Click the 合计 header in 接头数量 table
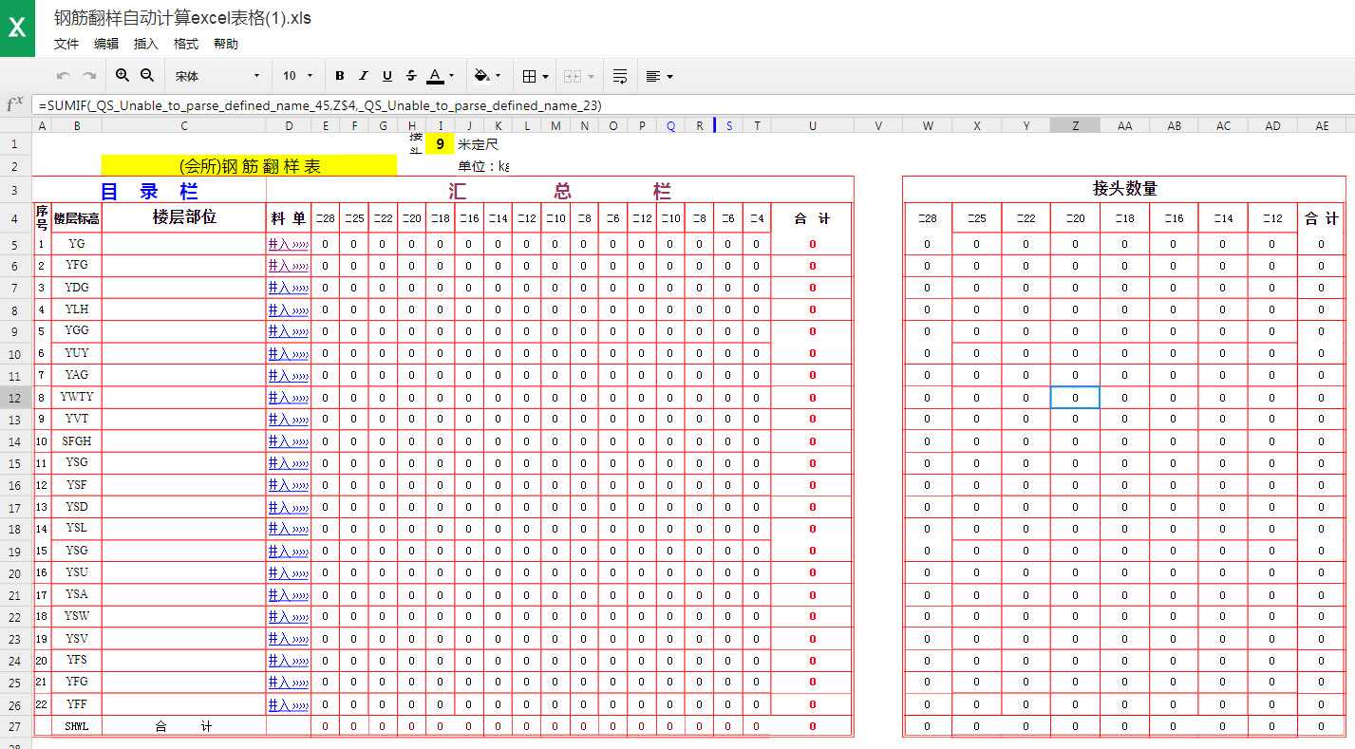 pos(1321,218)
